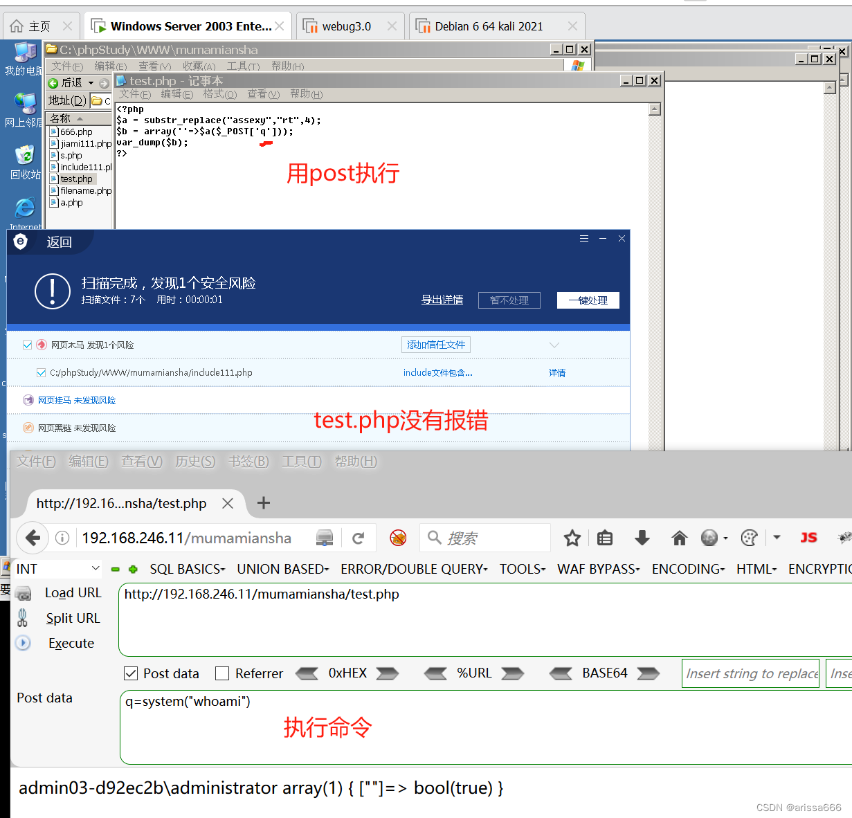Screen dimensions: 852x818
Task: Select test.php in Explorer file list
Action: [x=71, y=179]
